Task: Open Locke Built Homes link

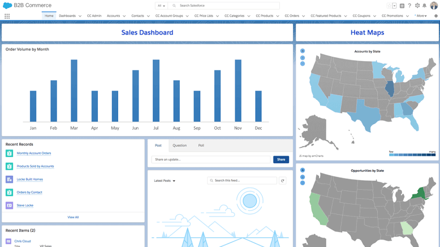Action: tap(30, 179)
